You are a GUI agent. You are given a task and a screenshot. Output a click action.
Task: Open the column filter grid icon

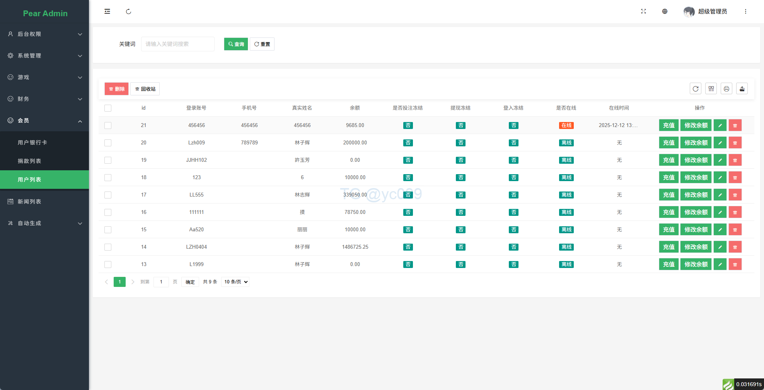point(711,89)
